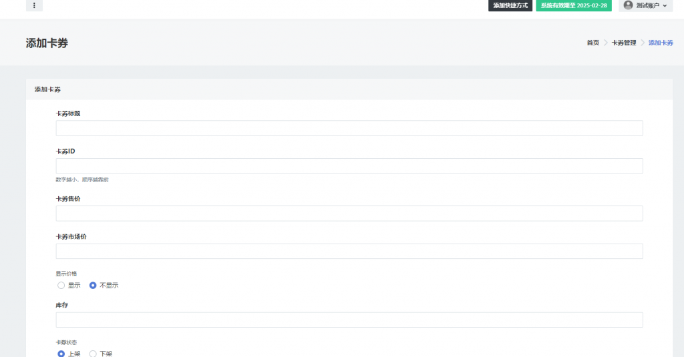Click the 添加快捷方式 button

click(x=510, y=5)
